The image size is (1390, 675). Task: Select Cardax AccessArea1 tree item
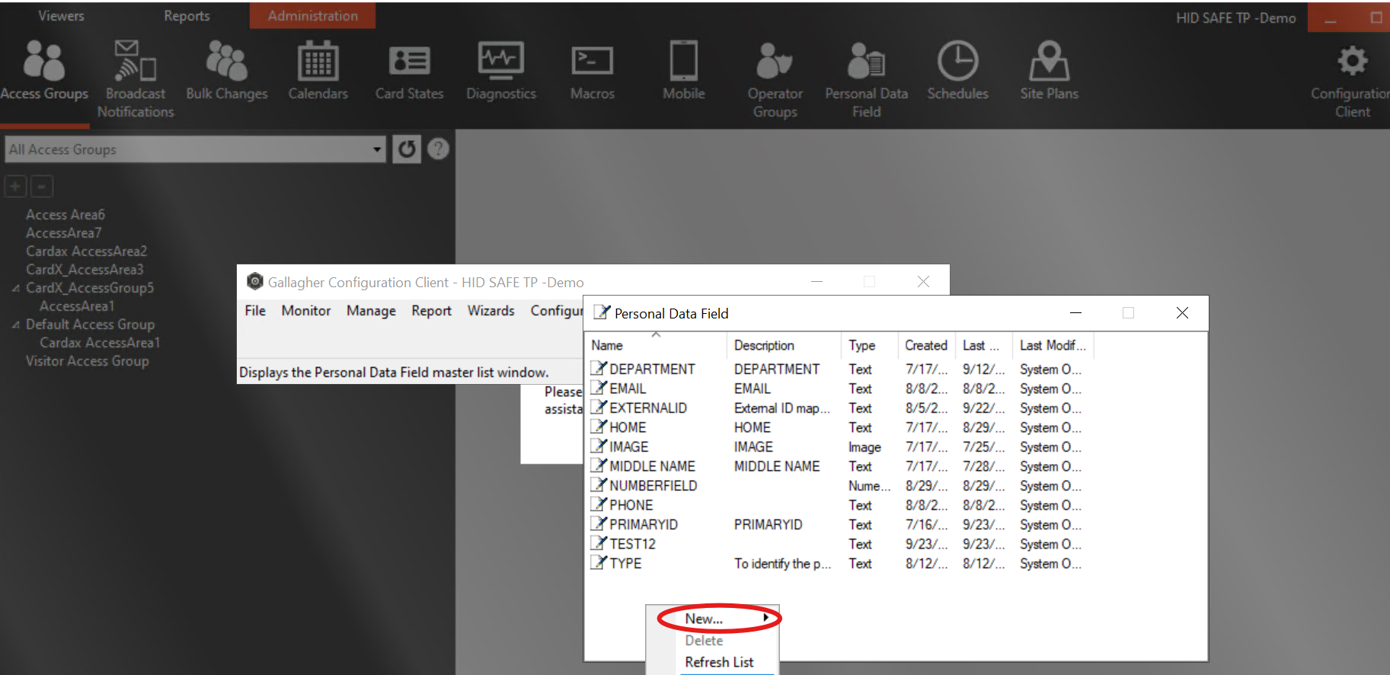pyautogui.click(x=100, y=343)
